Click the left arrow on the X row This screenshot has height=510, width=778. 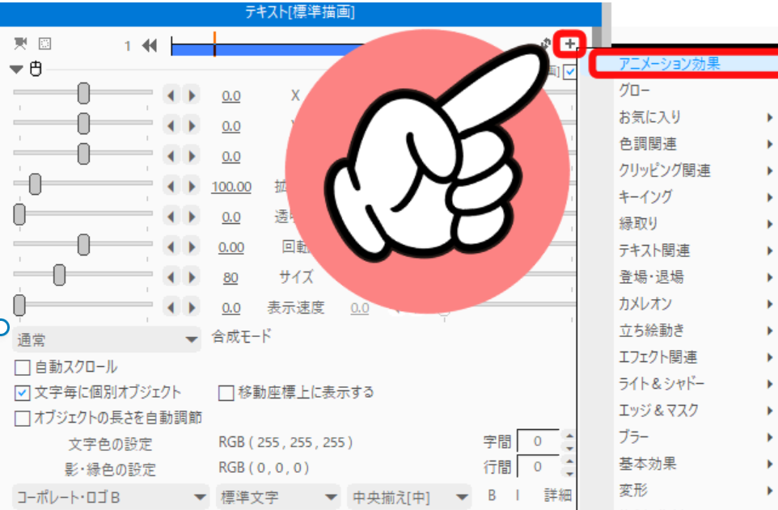click(x=171, y=95)
